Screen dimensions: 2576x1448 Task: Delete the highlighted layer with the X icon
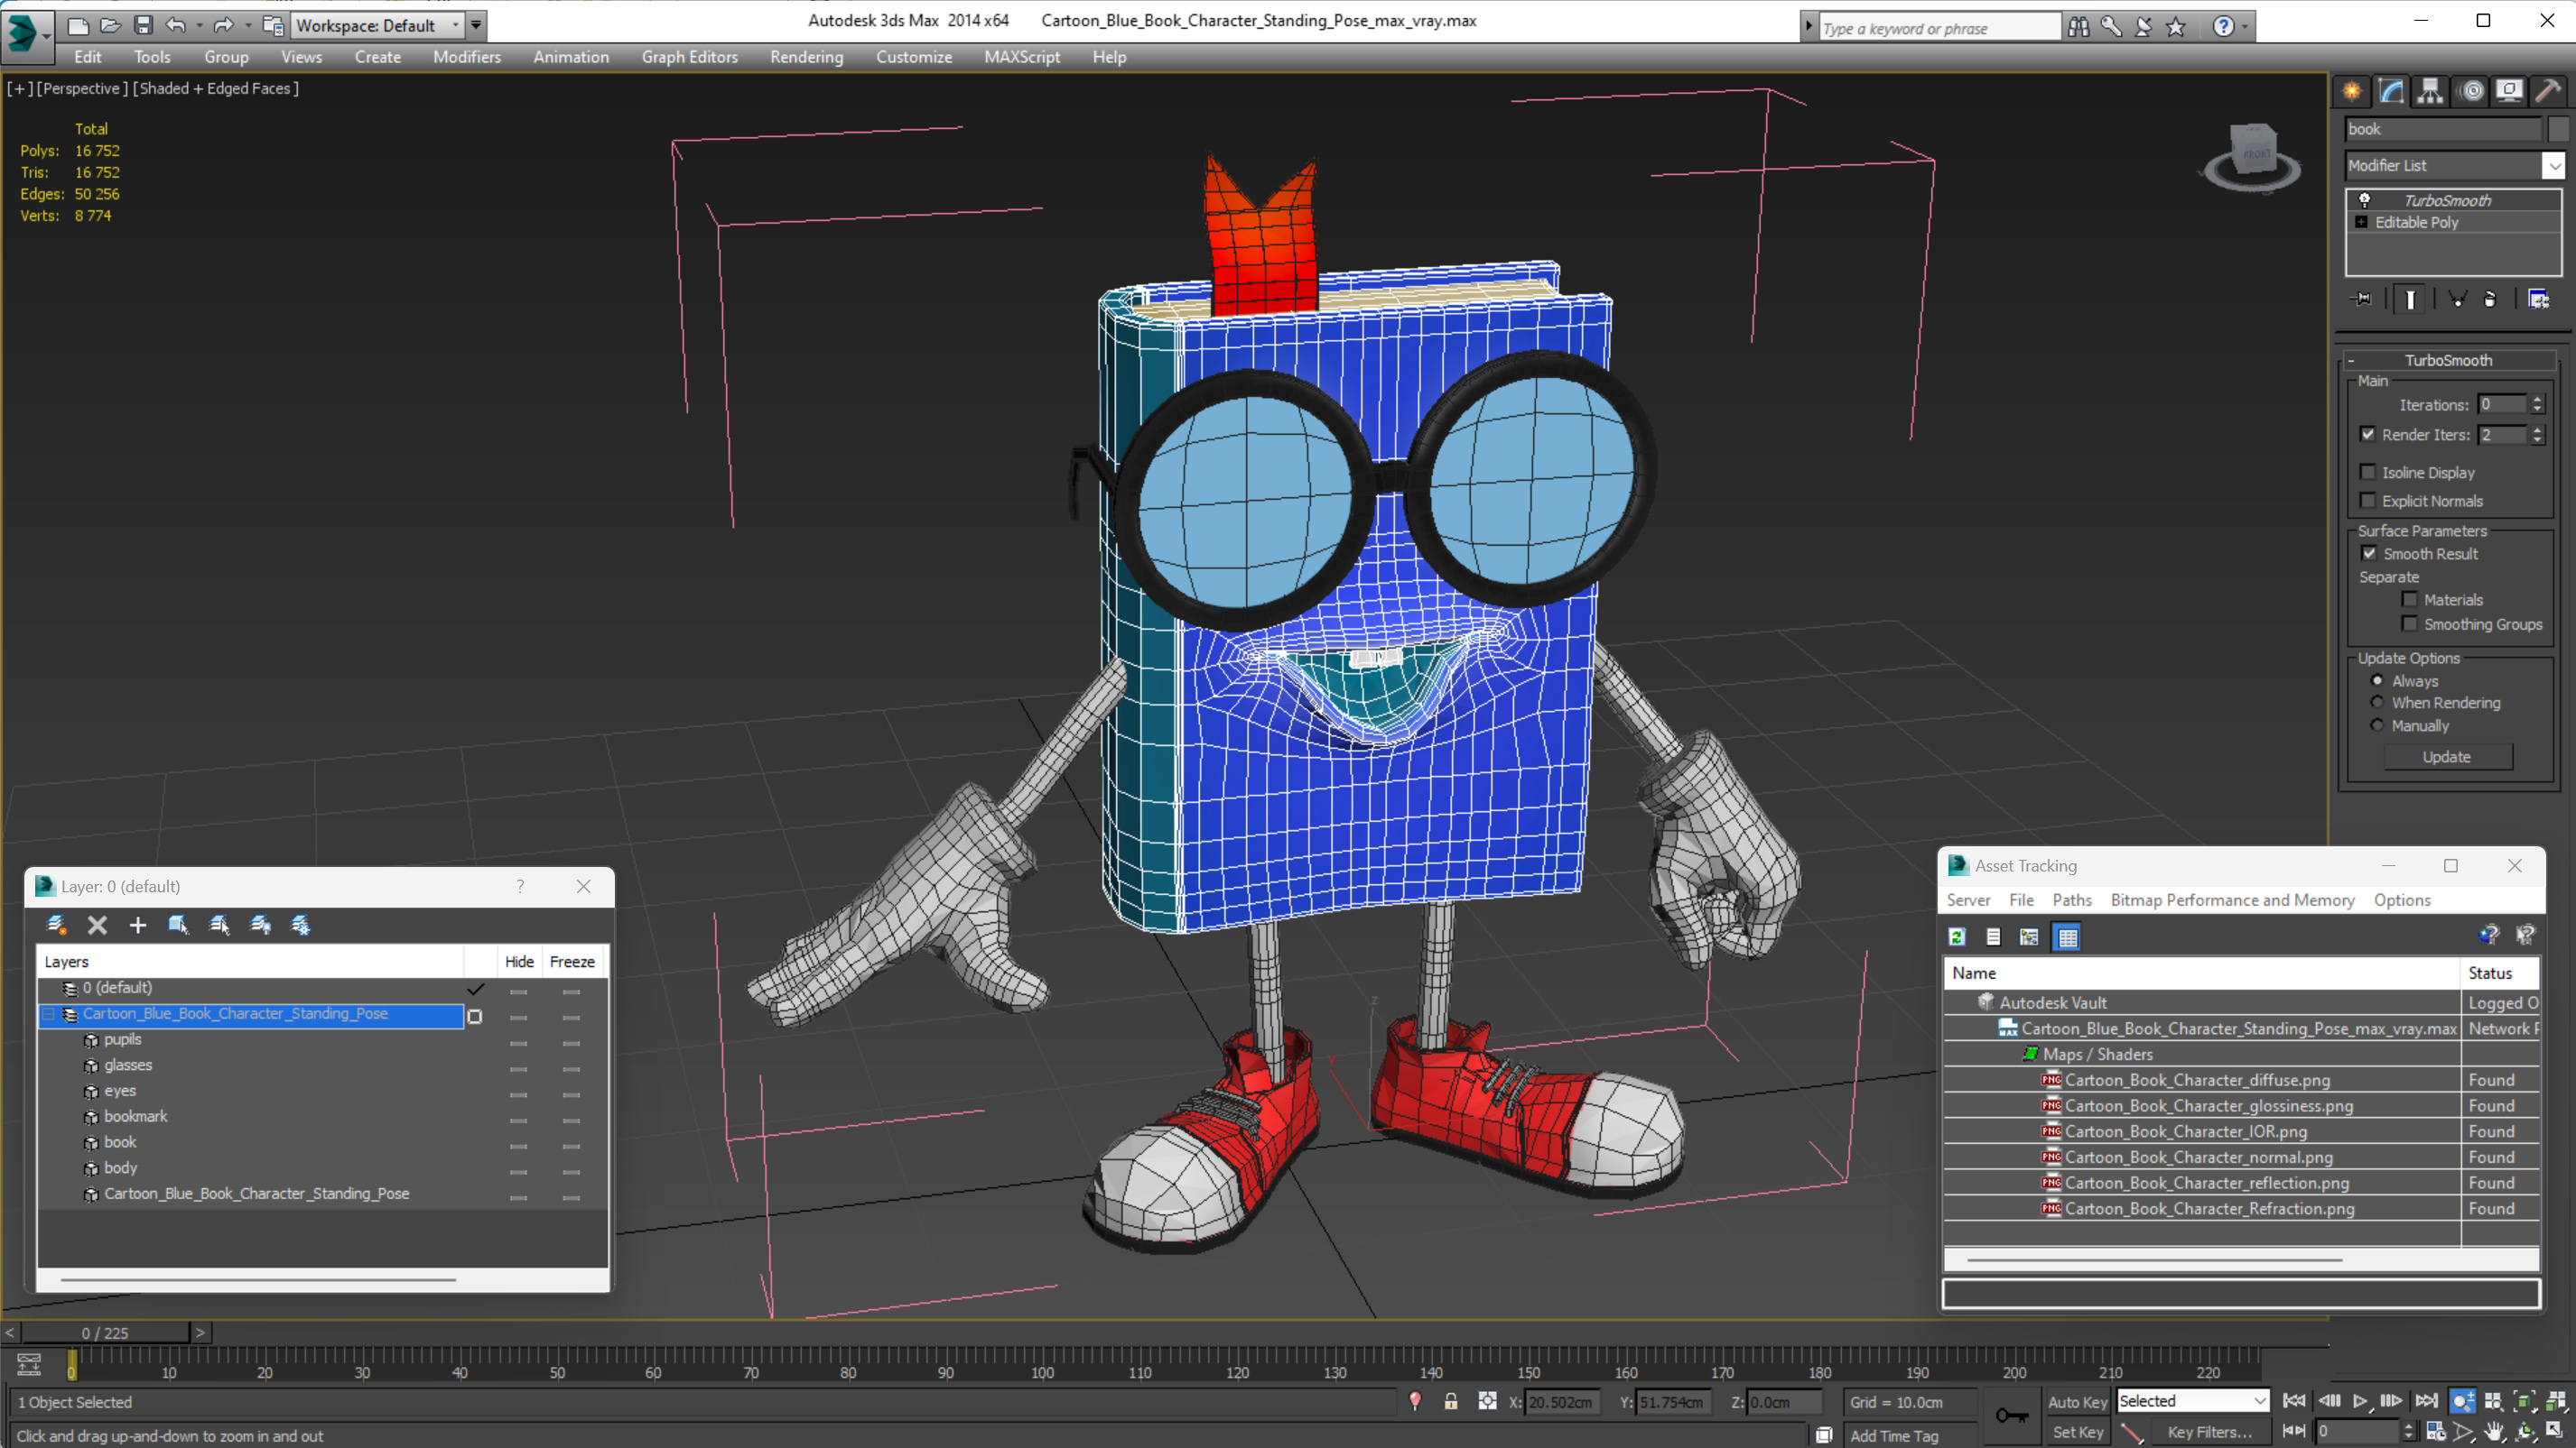pos(97,926)
